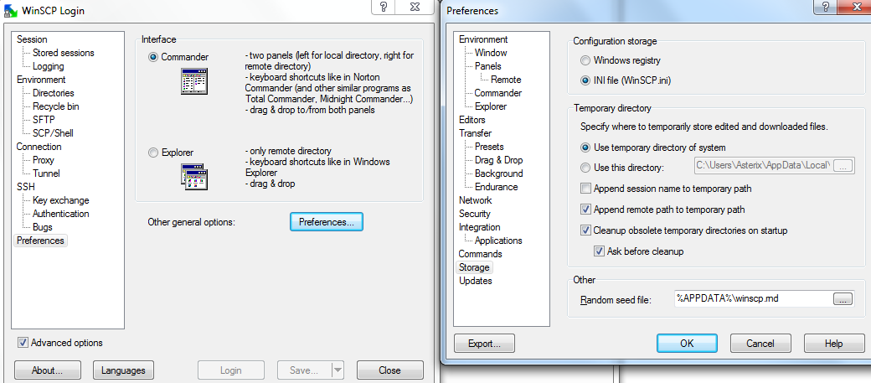Select Transfer in the Preferences tree
Image resolution: width=871 pixels, height=383 pixels.
[x=475, y=133]
